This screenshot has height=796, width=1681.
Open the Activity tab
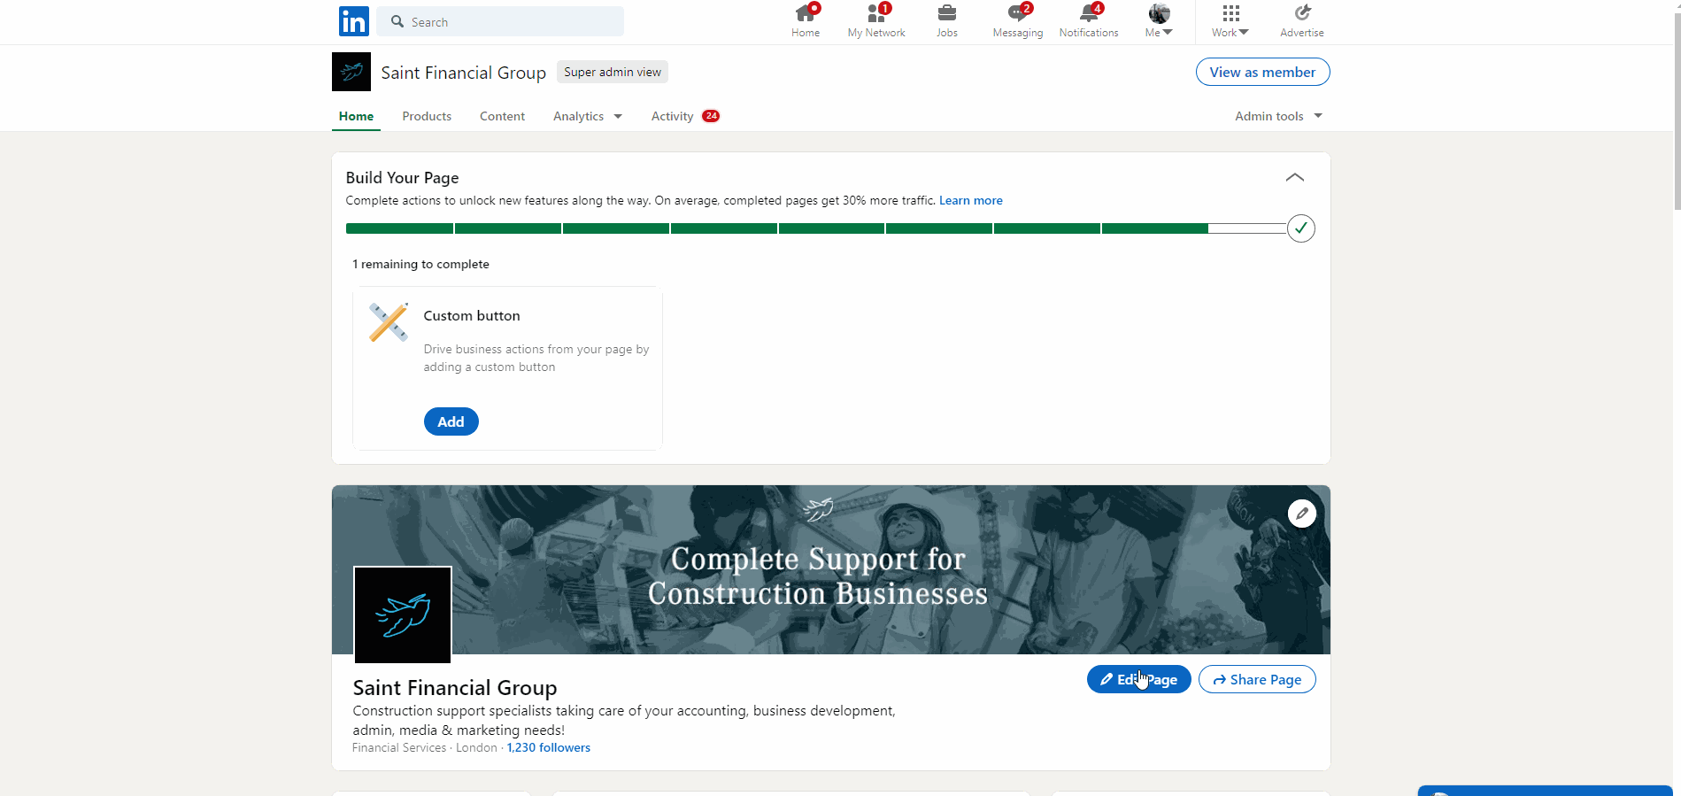pyautogui.click(x=672, y=116)
